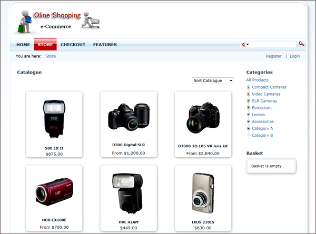The height and width of the screenshot is (234, 316).
Task: Expand the Category A tree node
Action: coord(249,128)
